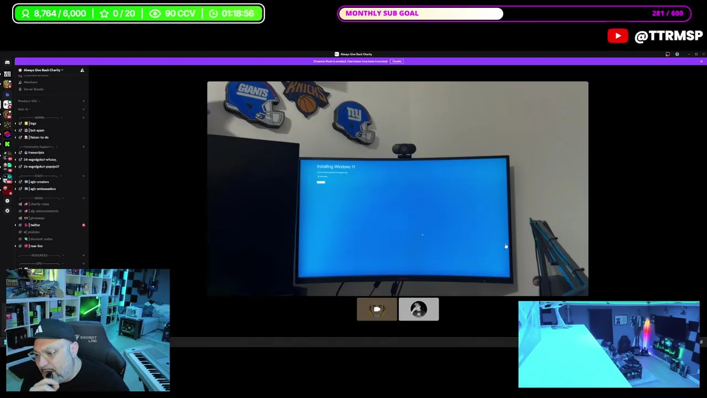Create channel with plus beside STAFF category

pos(83,176)
